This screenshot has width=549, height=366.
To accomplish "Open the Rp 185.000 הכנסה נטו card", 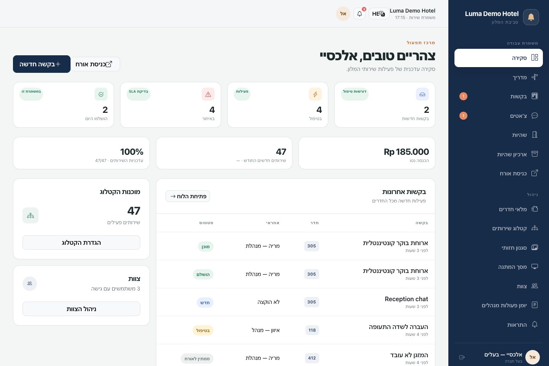I will (x=367, y=153).
